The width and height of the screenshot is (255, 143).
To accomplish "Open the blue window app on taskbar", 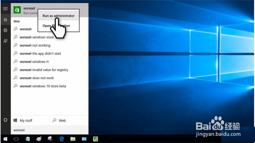I will click(x=84, y=139).
